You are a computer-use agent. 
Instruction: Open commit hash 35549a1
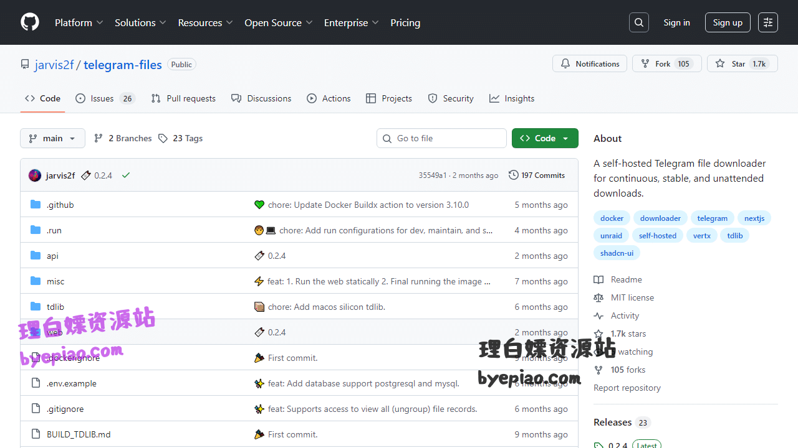pyautogui.click(x=433, y=175)
